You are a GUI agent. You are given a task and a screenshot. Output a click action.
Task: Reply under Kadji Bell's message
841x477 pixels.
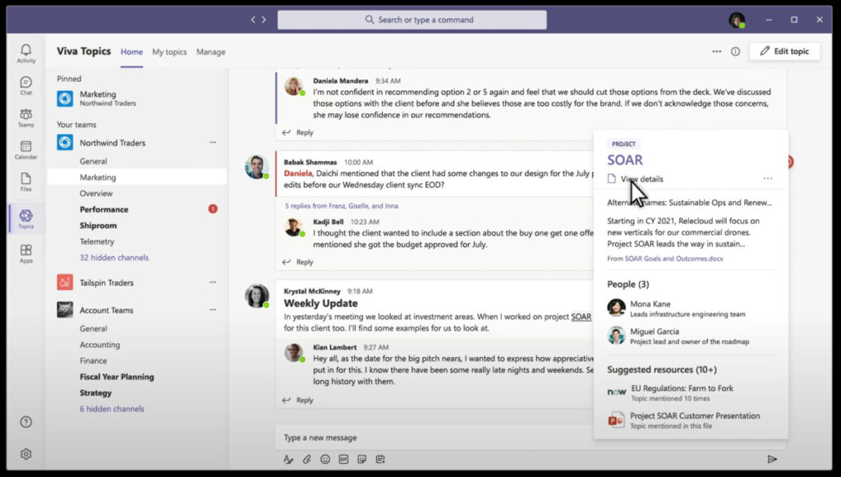point(298,262)
